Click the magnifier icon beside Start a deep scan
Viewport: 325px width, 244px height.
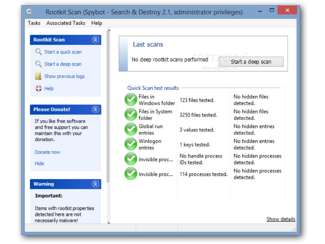(x=38, y=64)
